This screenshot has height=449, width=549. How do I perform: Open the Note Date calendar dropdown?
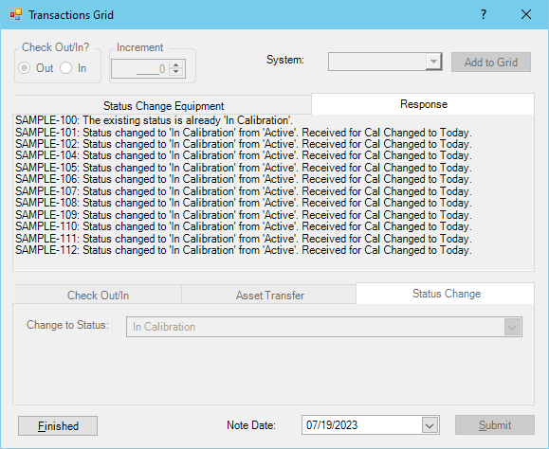[x=430, y=425]
